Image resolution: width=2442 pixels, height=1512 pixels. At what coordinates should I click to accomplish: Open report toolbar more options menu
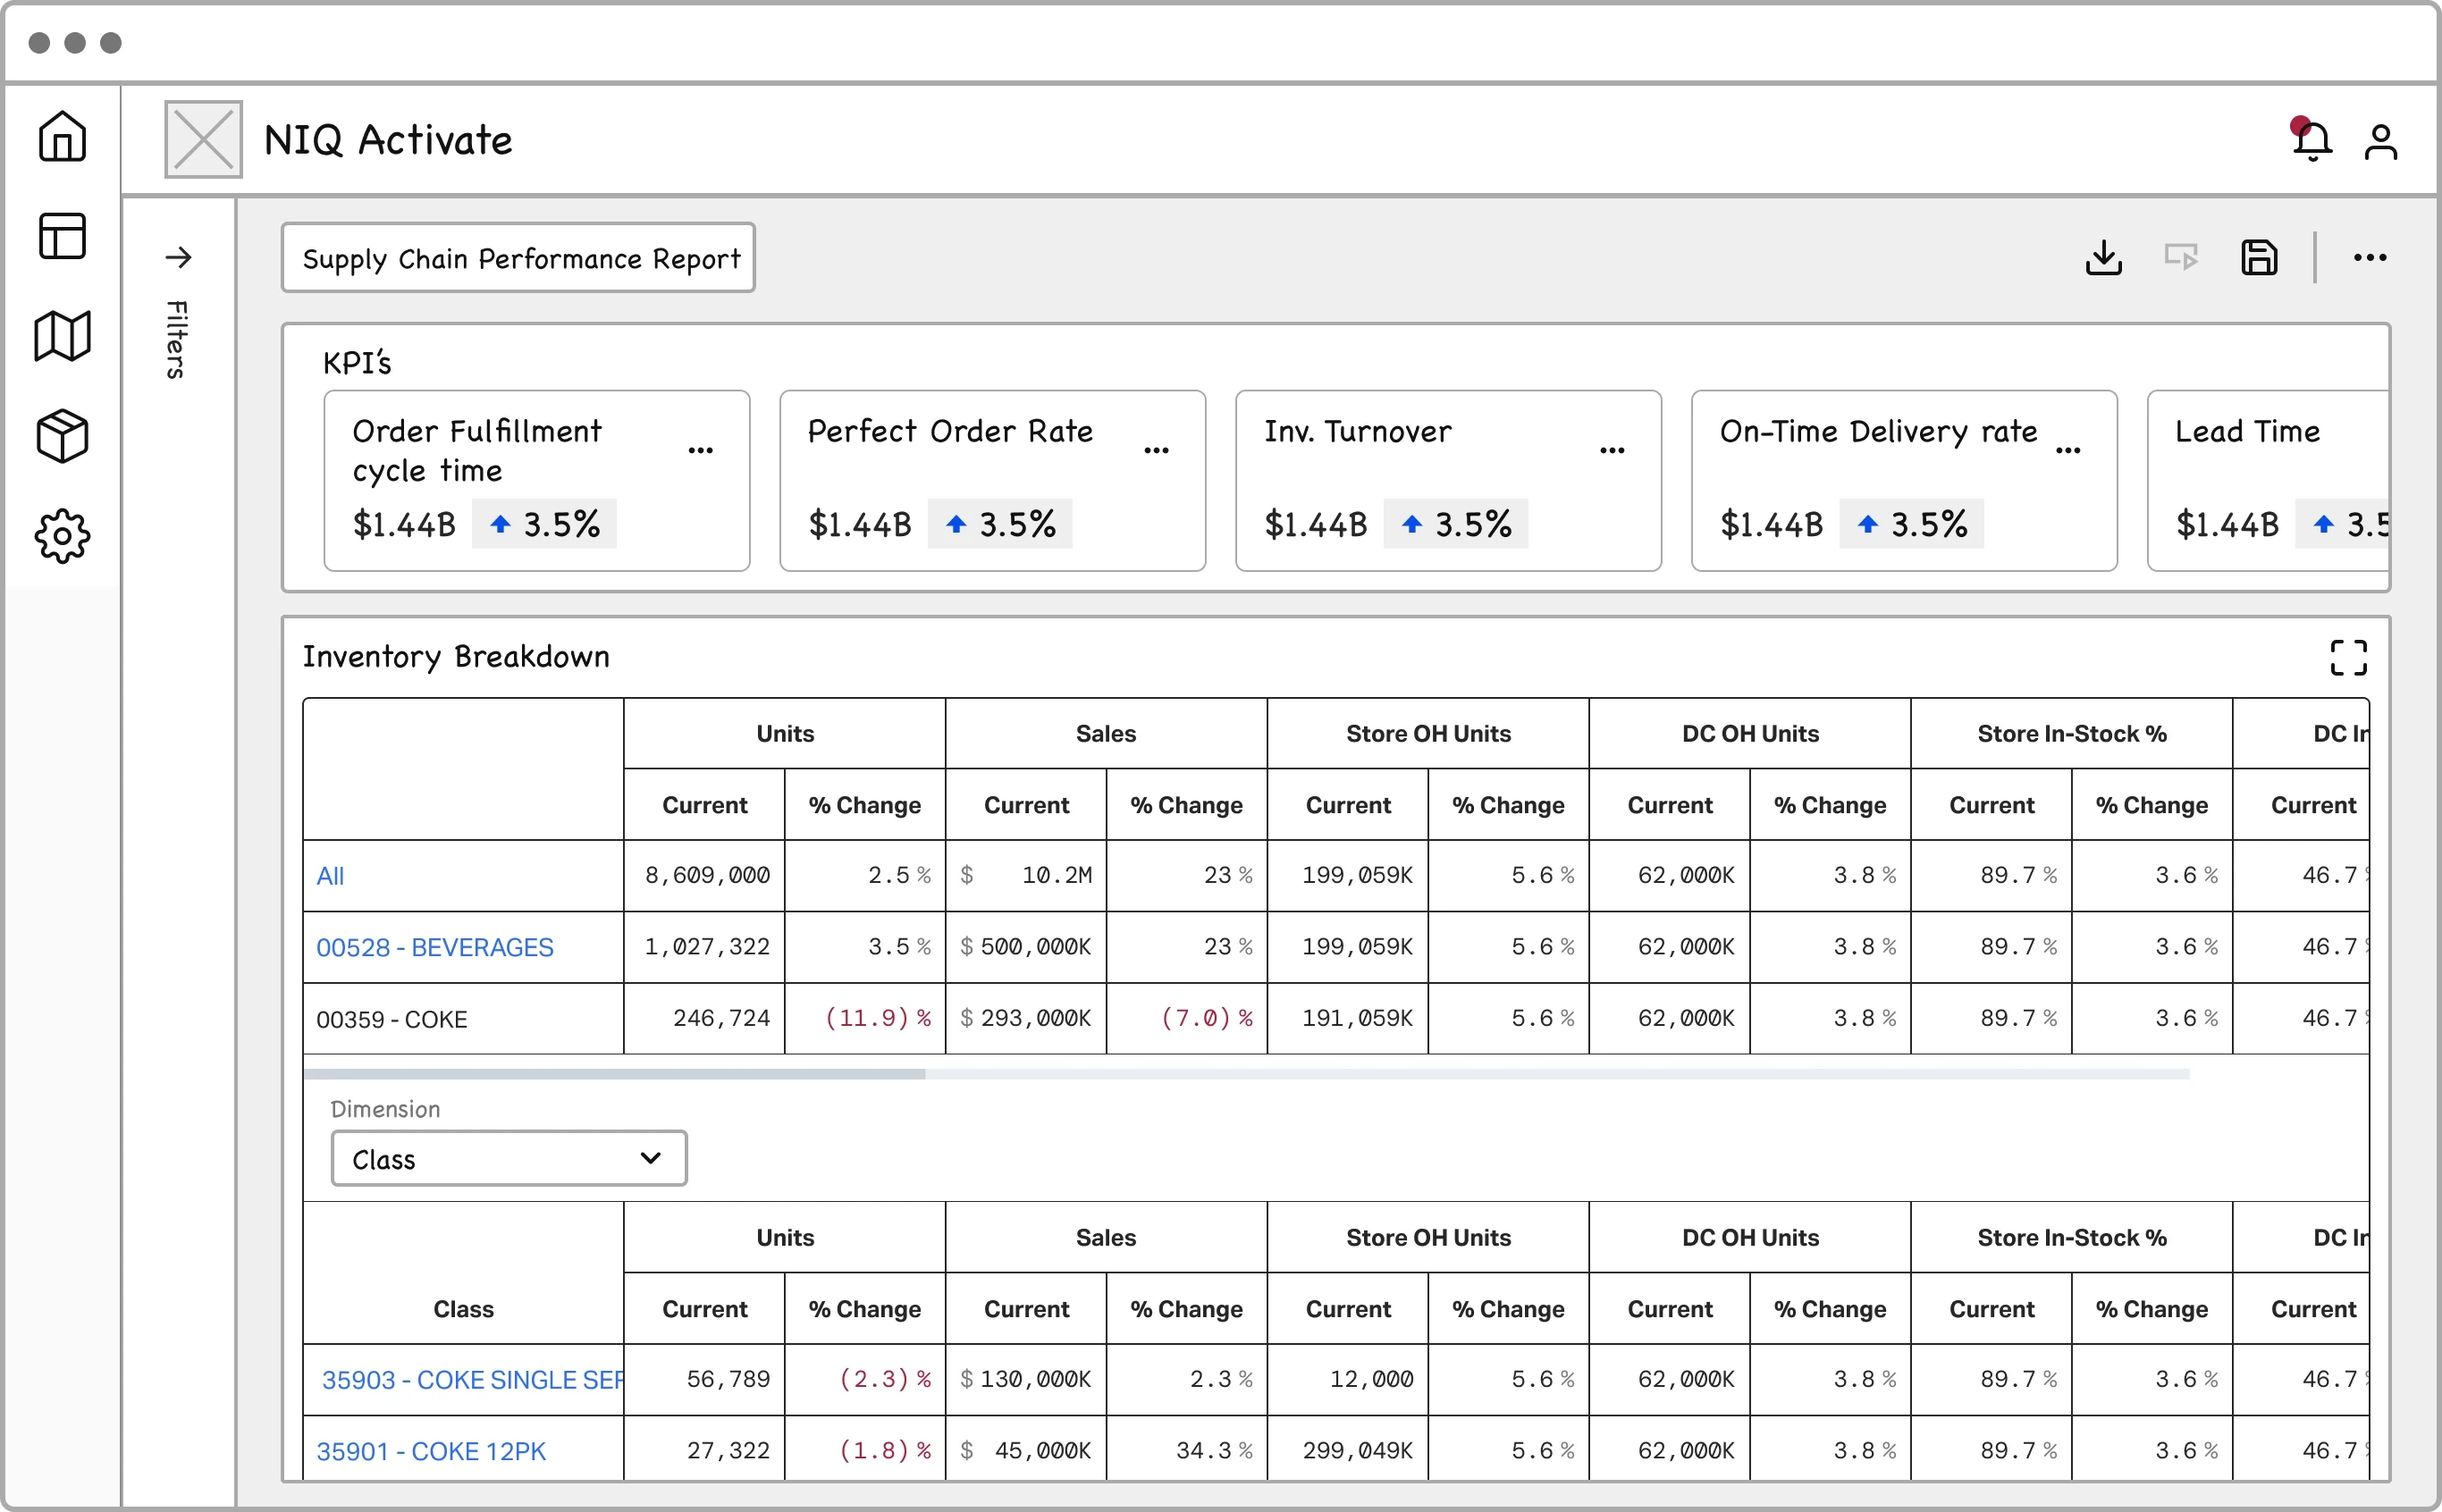click(2369, 258)
